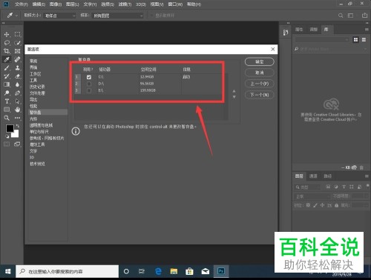Click the foreground color swatch
The height and width of the screenshot is (280, 371).
10,128
